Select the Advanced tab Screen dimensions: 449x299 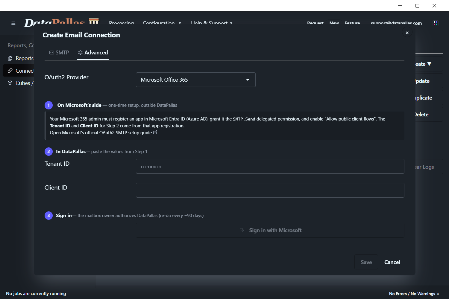click(x=93, y=53)
